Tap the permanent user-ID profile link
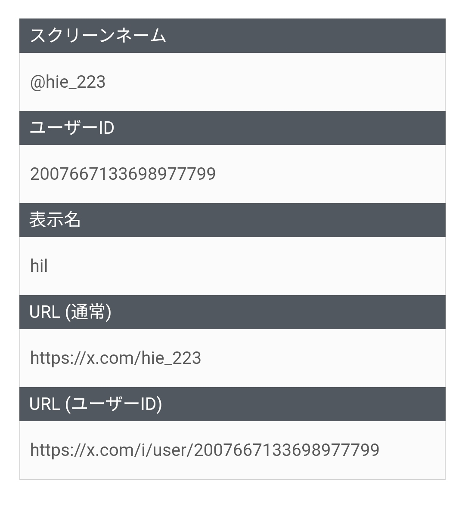This screenshot has width=465, height=505. click(x=205, y=450)
